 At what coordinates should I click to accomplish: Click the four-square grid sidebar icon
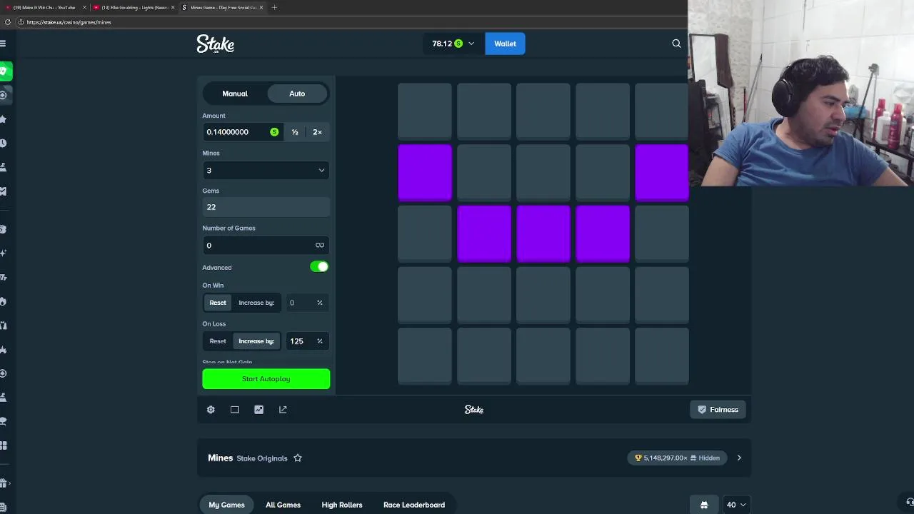point(4,445)
